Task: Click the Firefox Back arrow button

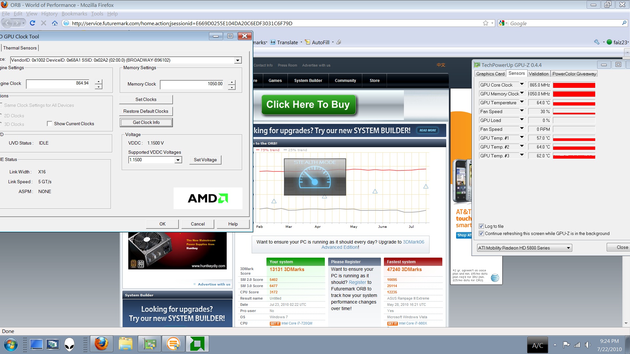Action: (7, 23)
